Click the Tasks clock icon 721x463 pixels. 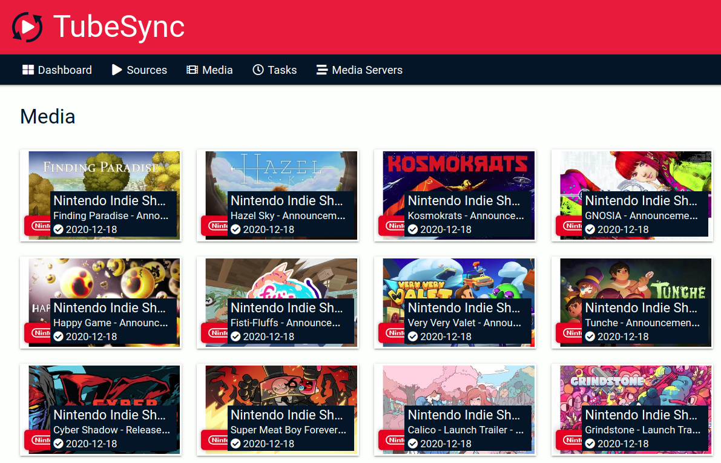[258, 70]
